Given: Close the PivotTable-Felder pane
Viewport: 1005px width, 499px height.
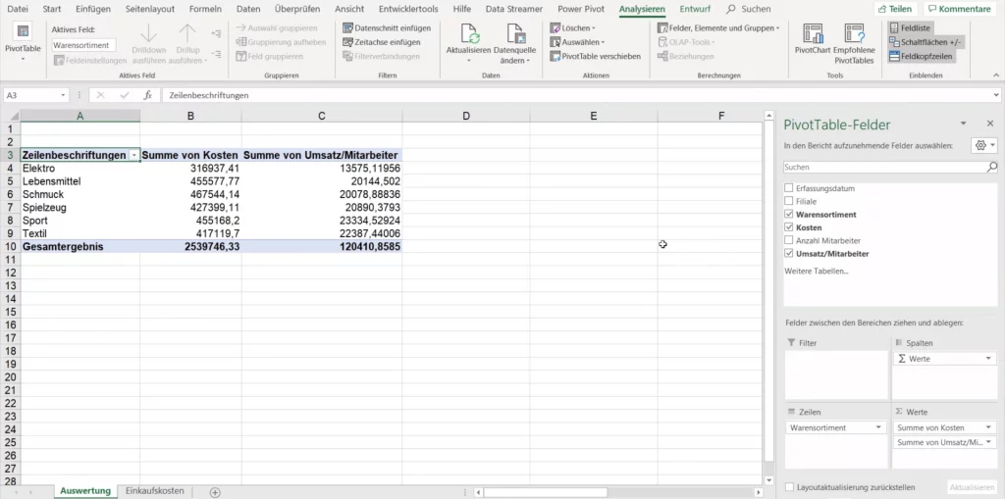Looking at the screenshot, I should (989, 124).
